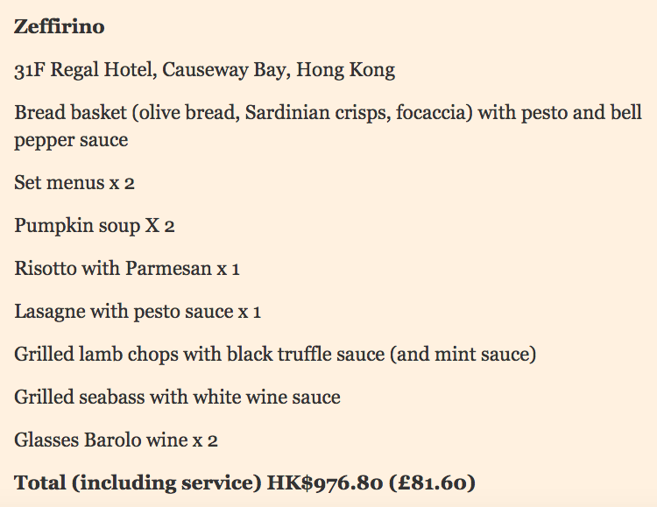This screenshot has width=657, height=507.
Task: Click the Zeffirino restaurant heading
Action: tap(59, 26)
